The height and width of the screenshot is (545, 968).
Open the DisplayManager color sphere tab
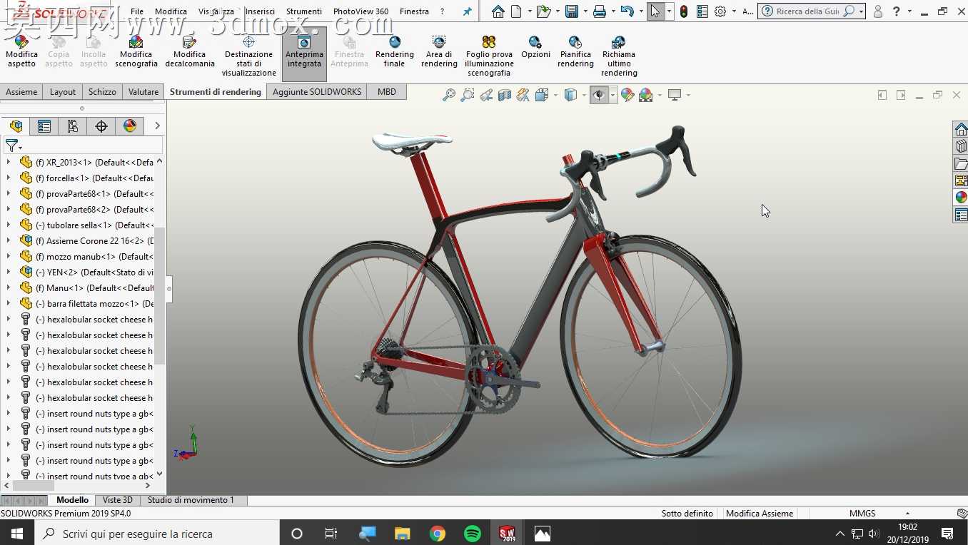130,126
